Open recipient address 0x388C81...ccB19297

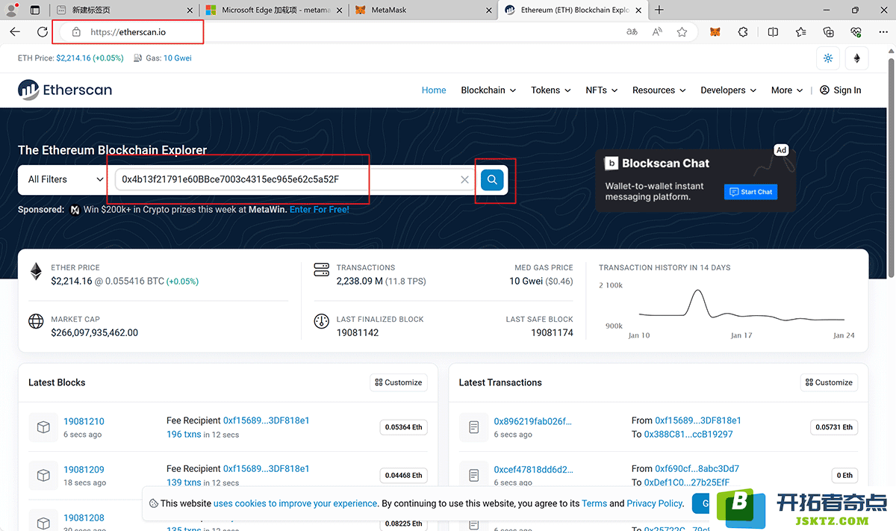688,434
